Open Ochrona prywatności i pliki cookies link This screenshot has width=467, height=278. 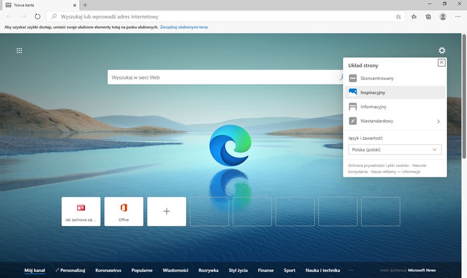coord(378,165)
